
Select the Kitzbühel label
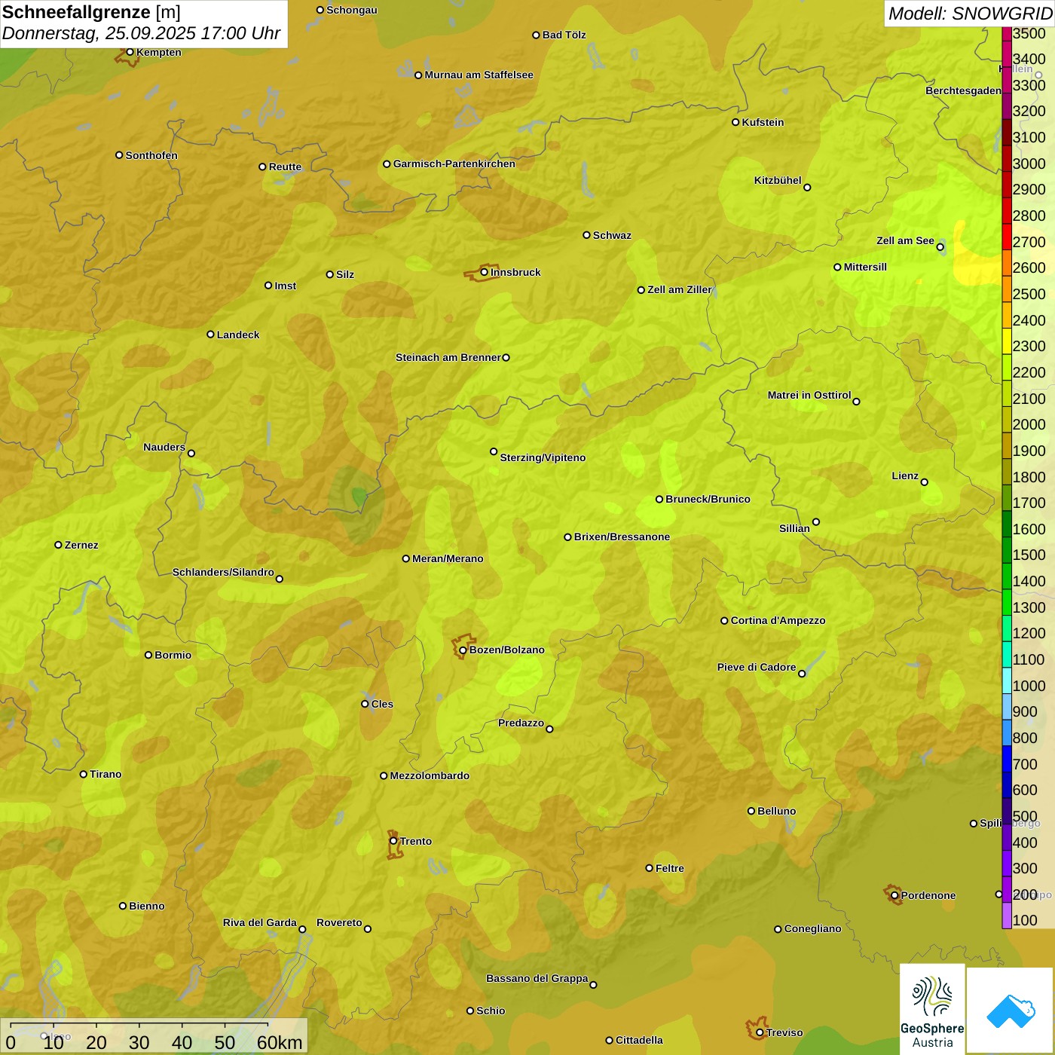point(778,180)
